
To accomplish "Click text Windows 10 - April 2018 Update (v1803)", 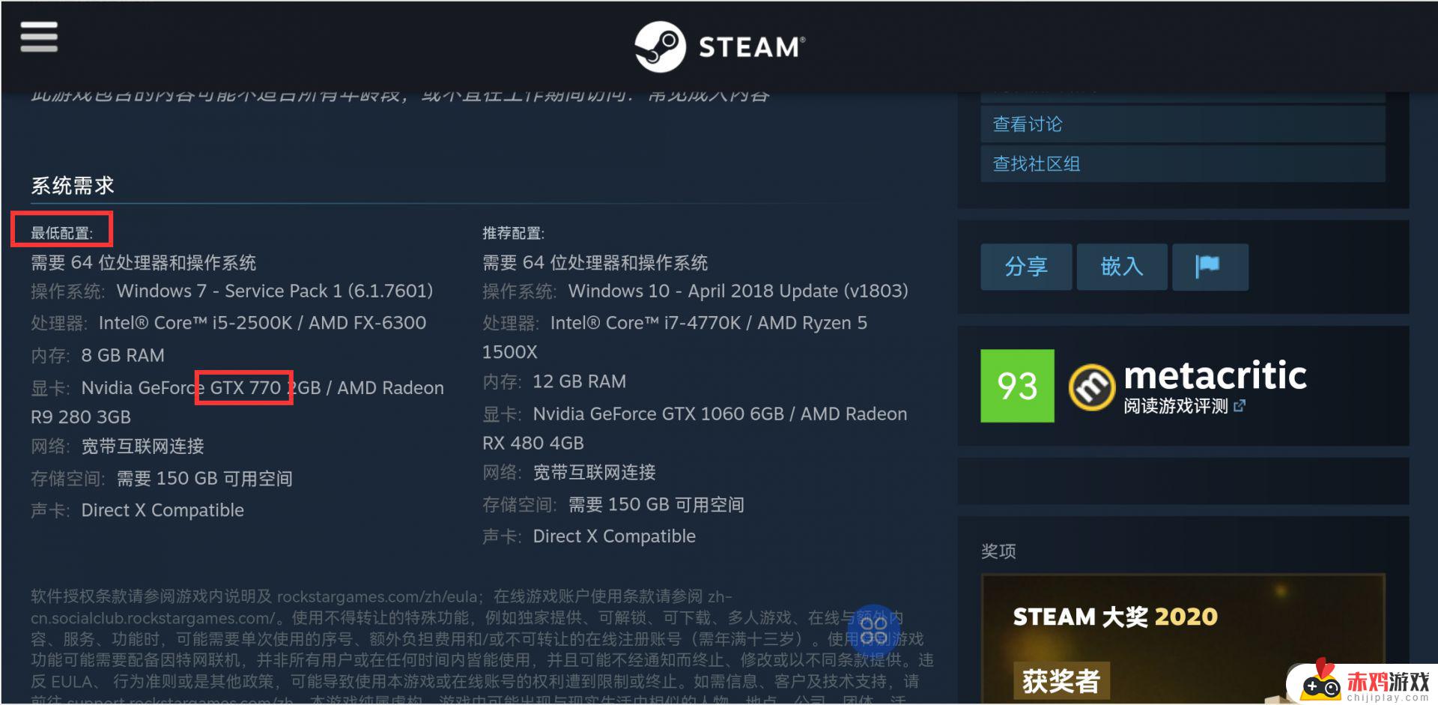I will pos(738,291).
